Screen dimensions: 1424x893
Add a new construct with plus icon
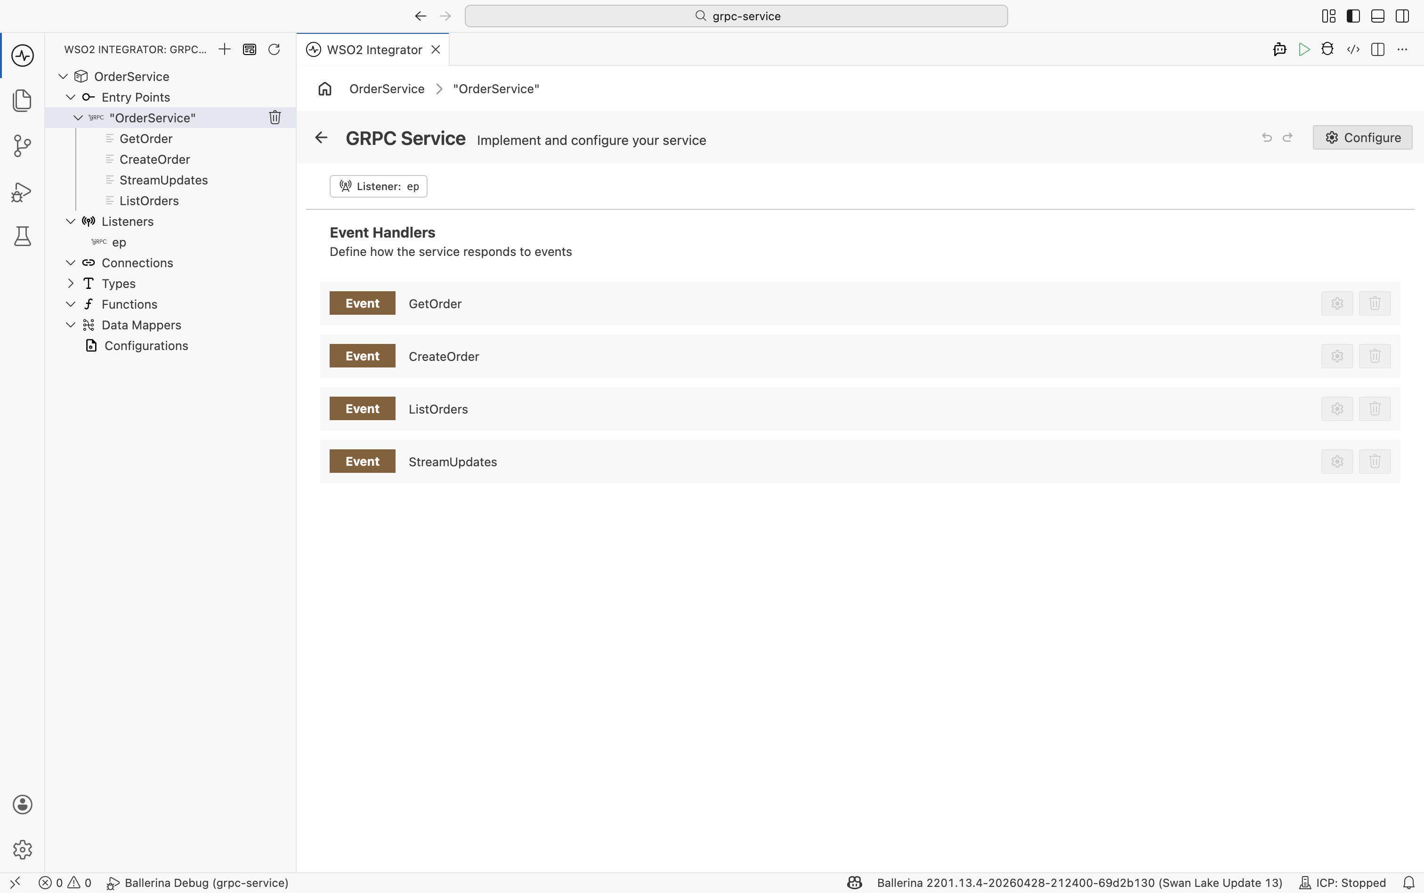pos(224,49)
